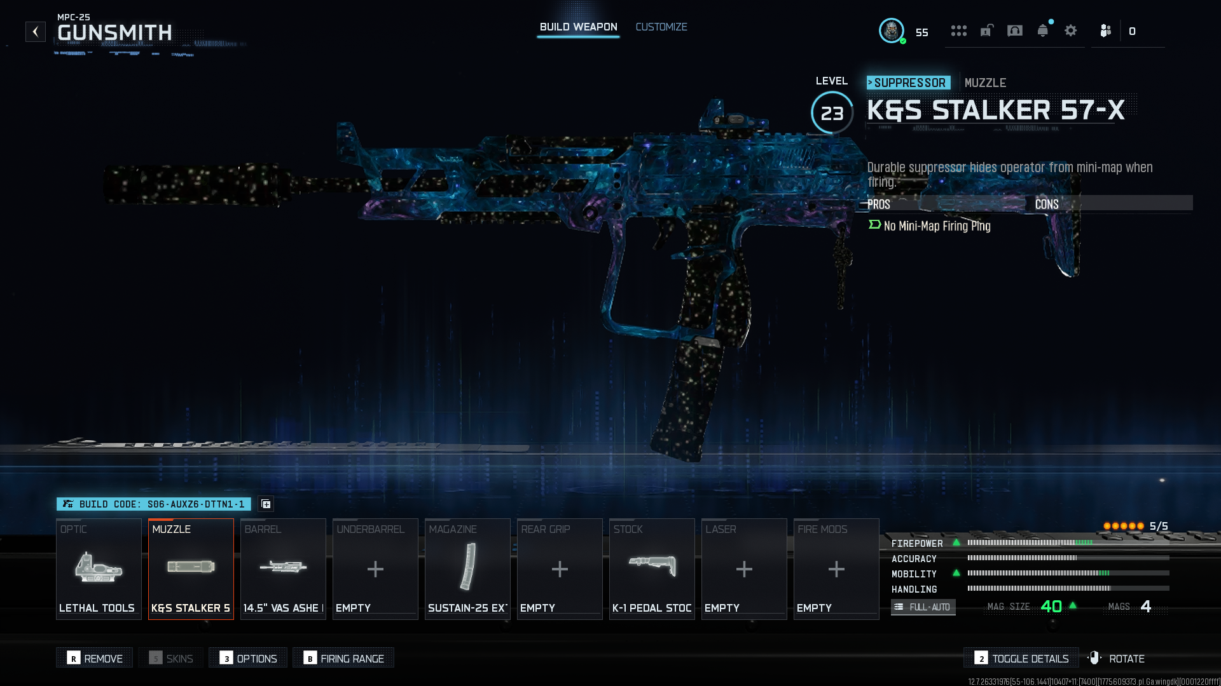
Task: Open the camera badge icon in header
Action: pyautogui.click(x=1015, y=31)
